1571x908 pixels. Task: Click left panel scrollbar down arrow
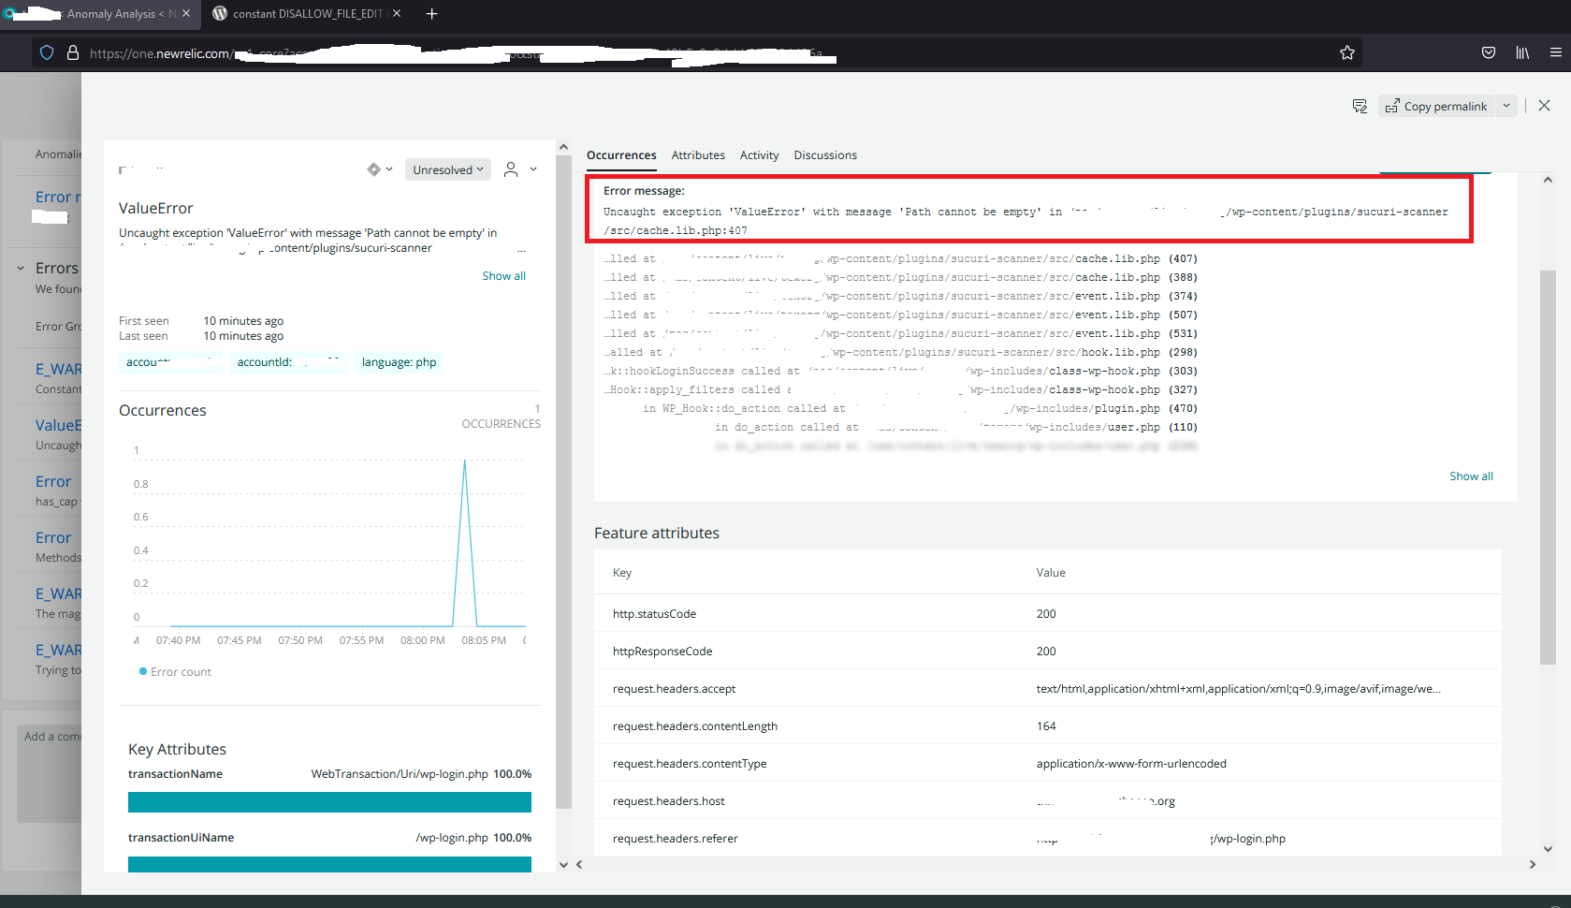click(x=563, y=864)
